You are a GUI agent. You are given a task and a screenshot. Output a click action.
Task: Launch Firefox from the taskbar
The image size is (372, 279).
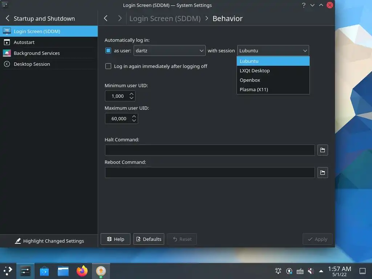pyautogui.click(x=82, y=271)
